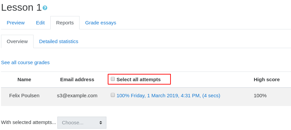Click the Email address column header
The height and width of the screenshot is (130, 291).
pyautogui.click(x=77, y=80)
